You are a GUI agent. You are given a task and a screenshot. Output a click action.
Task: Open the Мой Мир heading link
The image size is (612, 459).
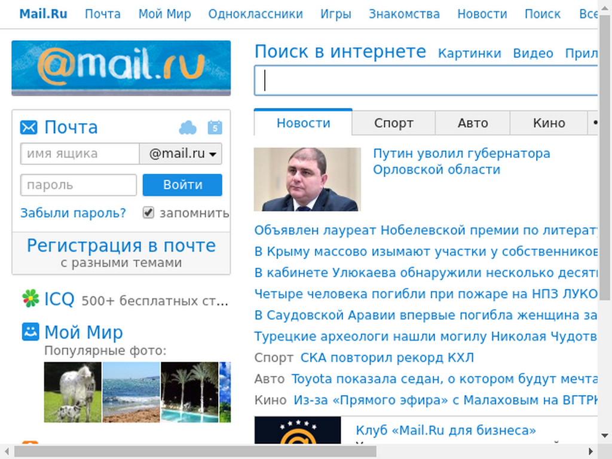84,332
